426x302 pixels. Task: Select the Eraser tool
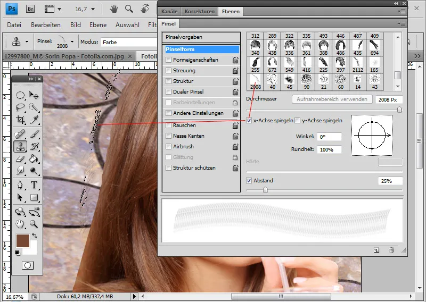click(x=20, y=159)
